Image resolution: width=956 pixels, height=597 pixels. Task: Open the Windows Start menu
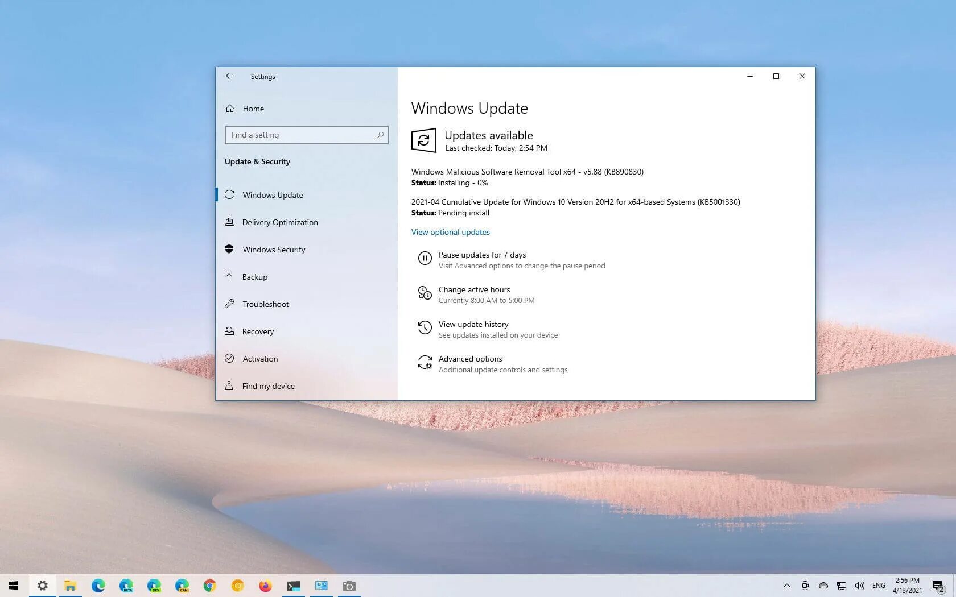pos(14,586)
